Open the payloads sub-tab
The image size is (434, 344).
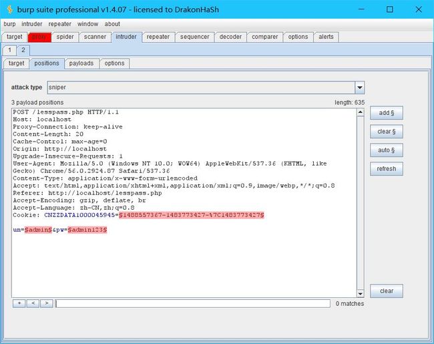pos(81,63)
